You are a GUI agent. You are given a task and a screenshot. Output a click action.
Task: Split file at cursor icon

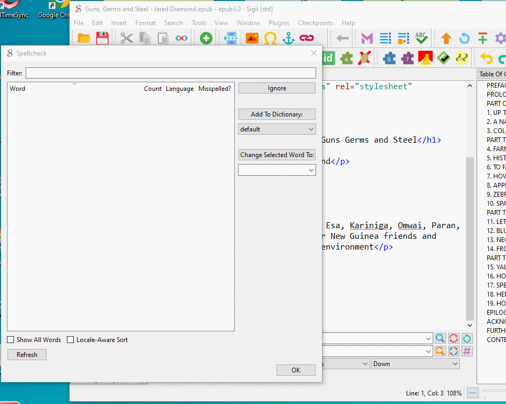[231, 38]
